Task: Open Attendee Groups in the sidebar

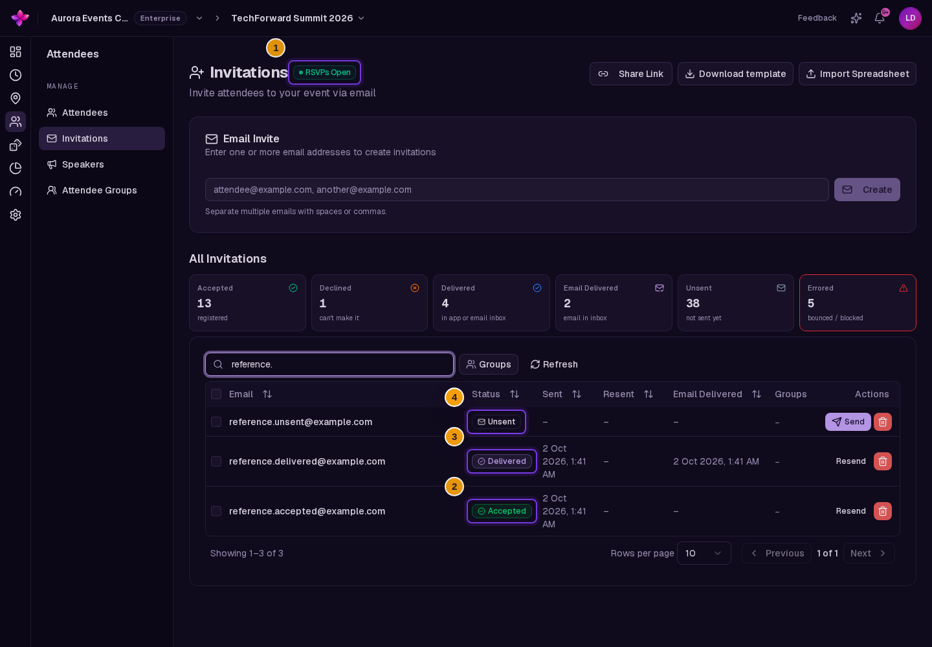Action: click(x=102, y=190)
